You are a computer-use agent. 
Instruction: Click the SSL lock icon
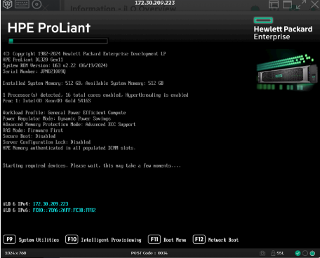pos(273,253)
